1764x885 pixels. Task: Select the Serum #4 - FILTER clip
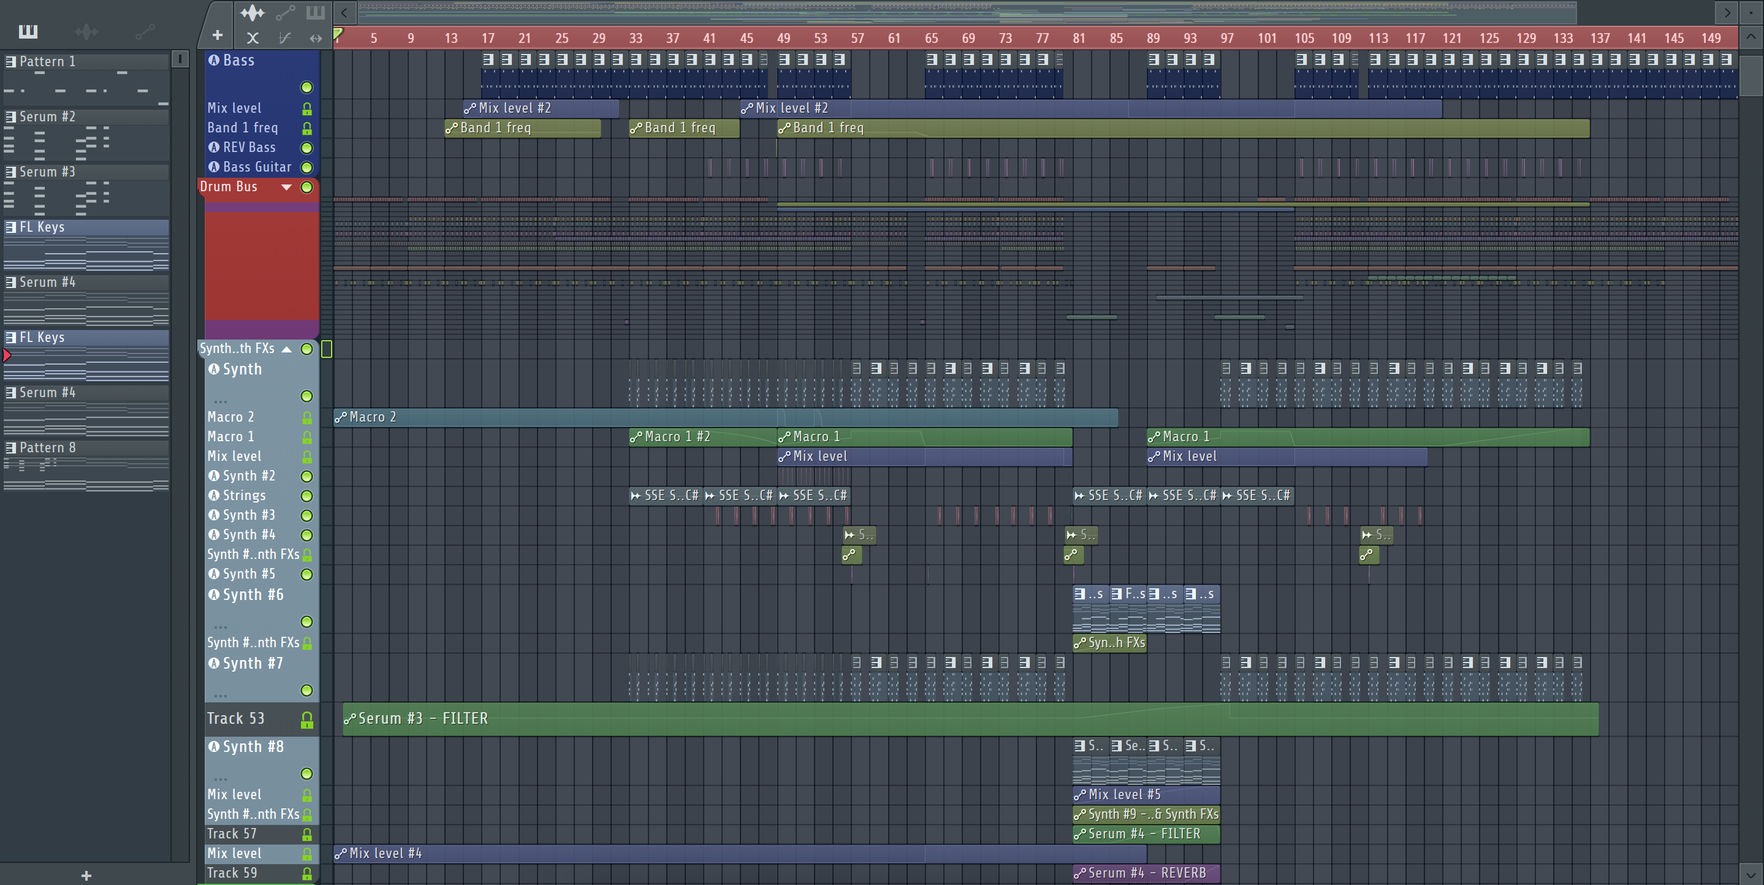tap(1146, 834)
